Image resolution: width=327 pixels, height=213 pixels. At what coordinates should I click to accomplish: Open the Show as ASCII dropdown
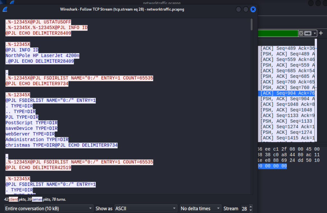pos(146,209)
